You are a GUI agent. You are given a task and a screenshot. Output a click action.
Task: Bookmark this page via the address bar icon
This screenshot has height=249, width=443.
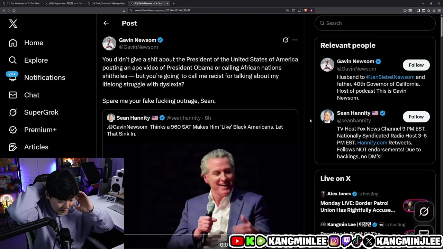tap(124, 10)
